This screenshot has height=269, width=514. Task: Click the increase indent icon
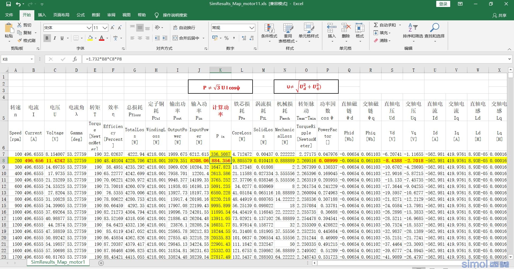coord(165,38)
